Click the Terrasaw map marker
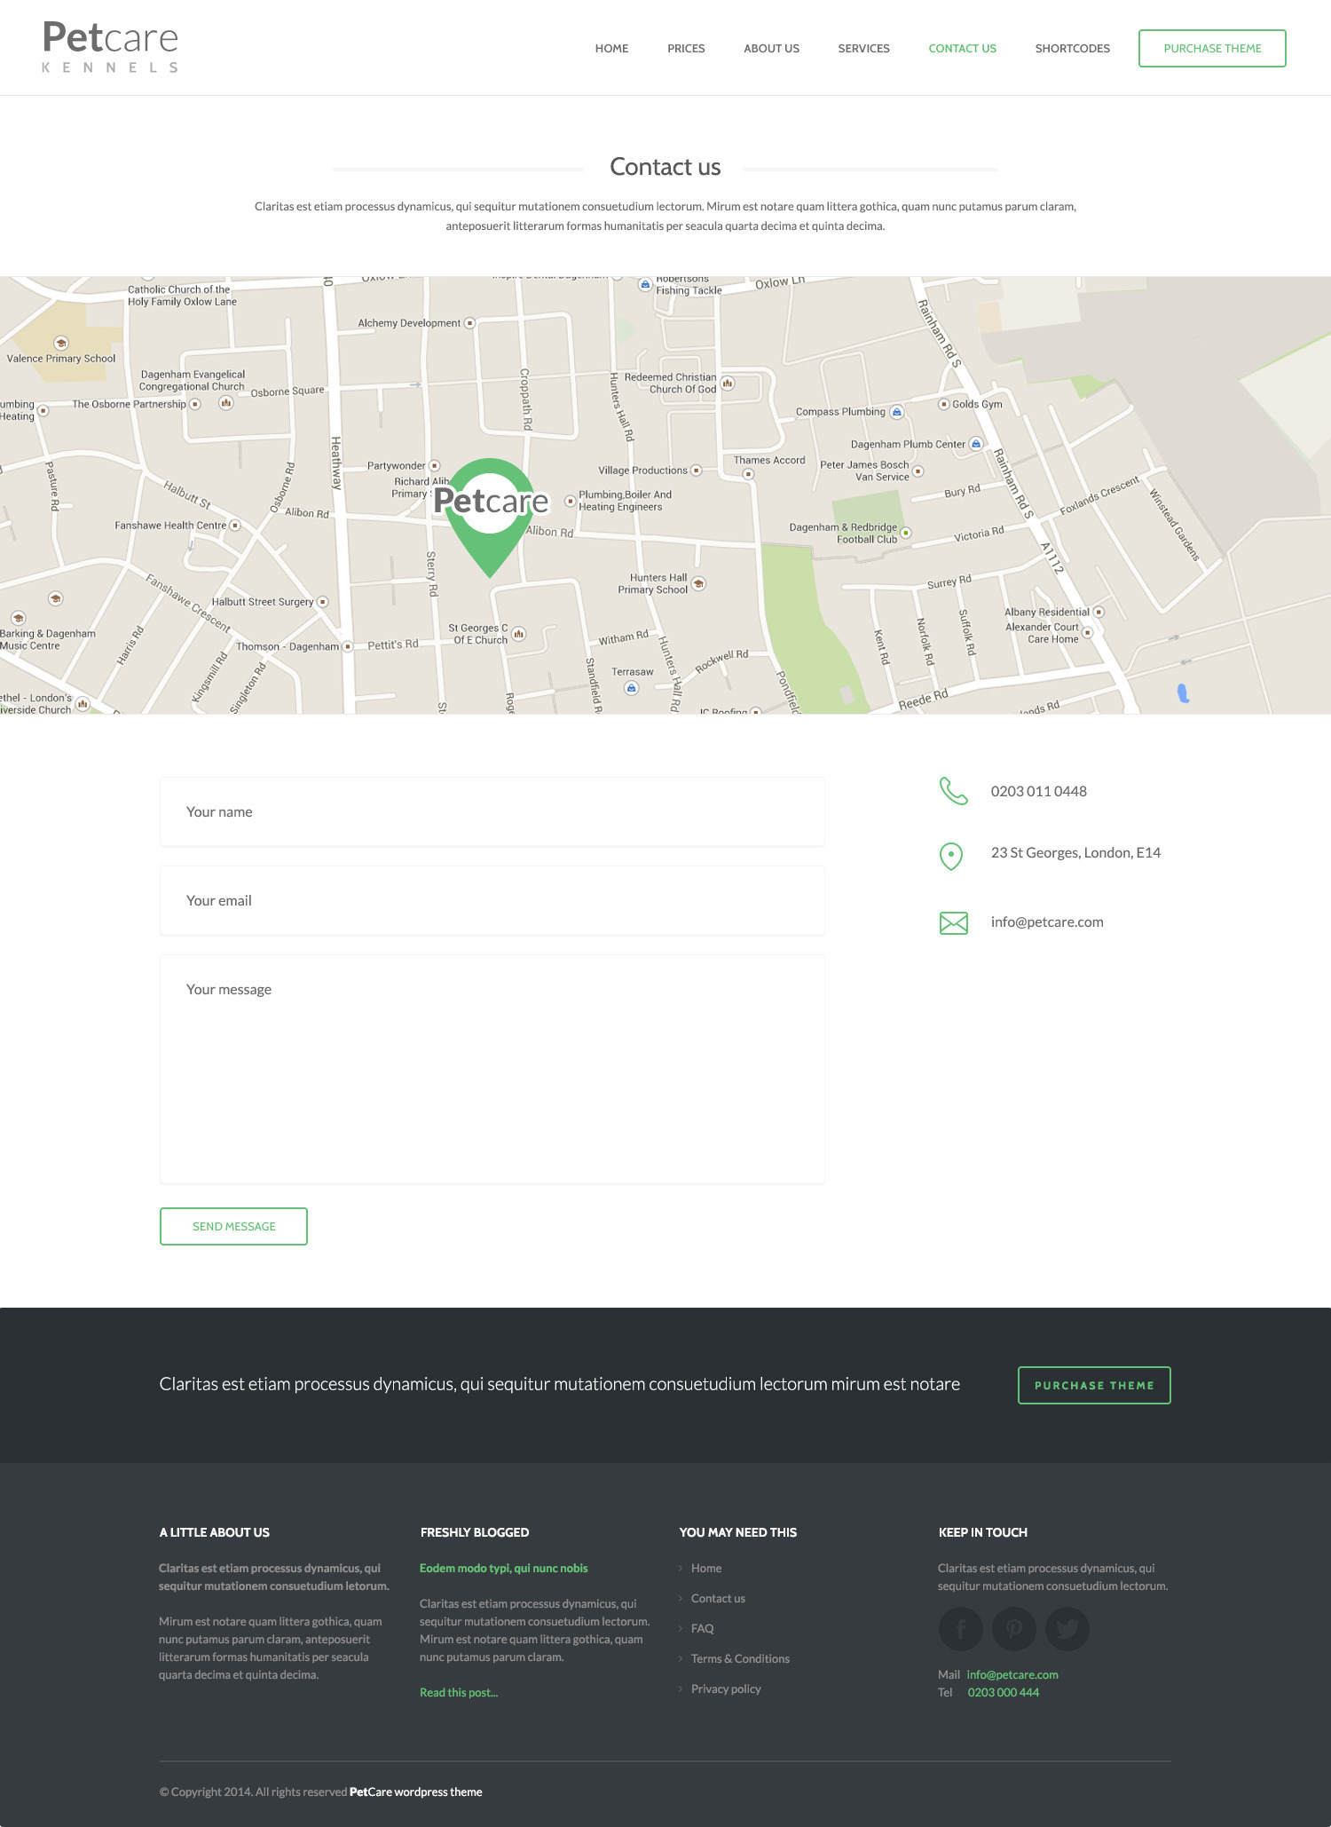The height and width of the screenshot is (1827, 1331). [631, 688]
